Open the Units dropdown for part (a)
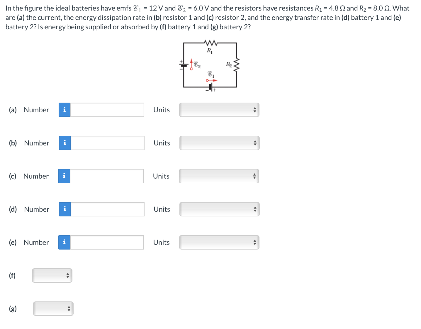This screenshot has height=329, width=421. coord(219,110)
